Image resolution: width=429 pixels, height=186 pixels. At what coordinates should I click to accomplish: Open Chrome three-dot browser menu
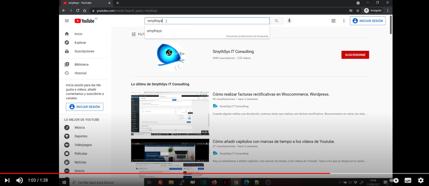point(388,11)
